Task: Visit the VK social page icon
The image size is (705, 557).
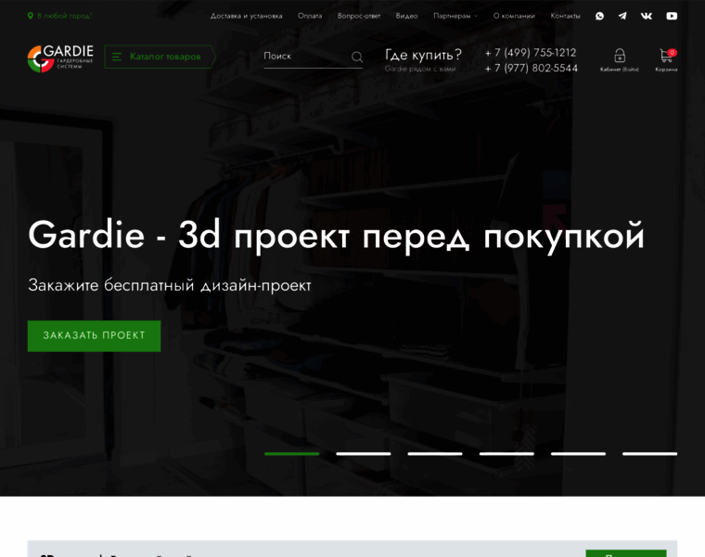Action: pyautogui.click(x=647, y=16)
